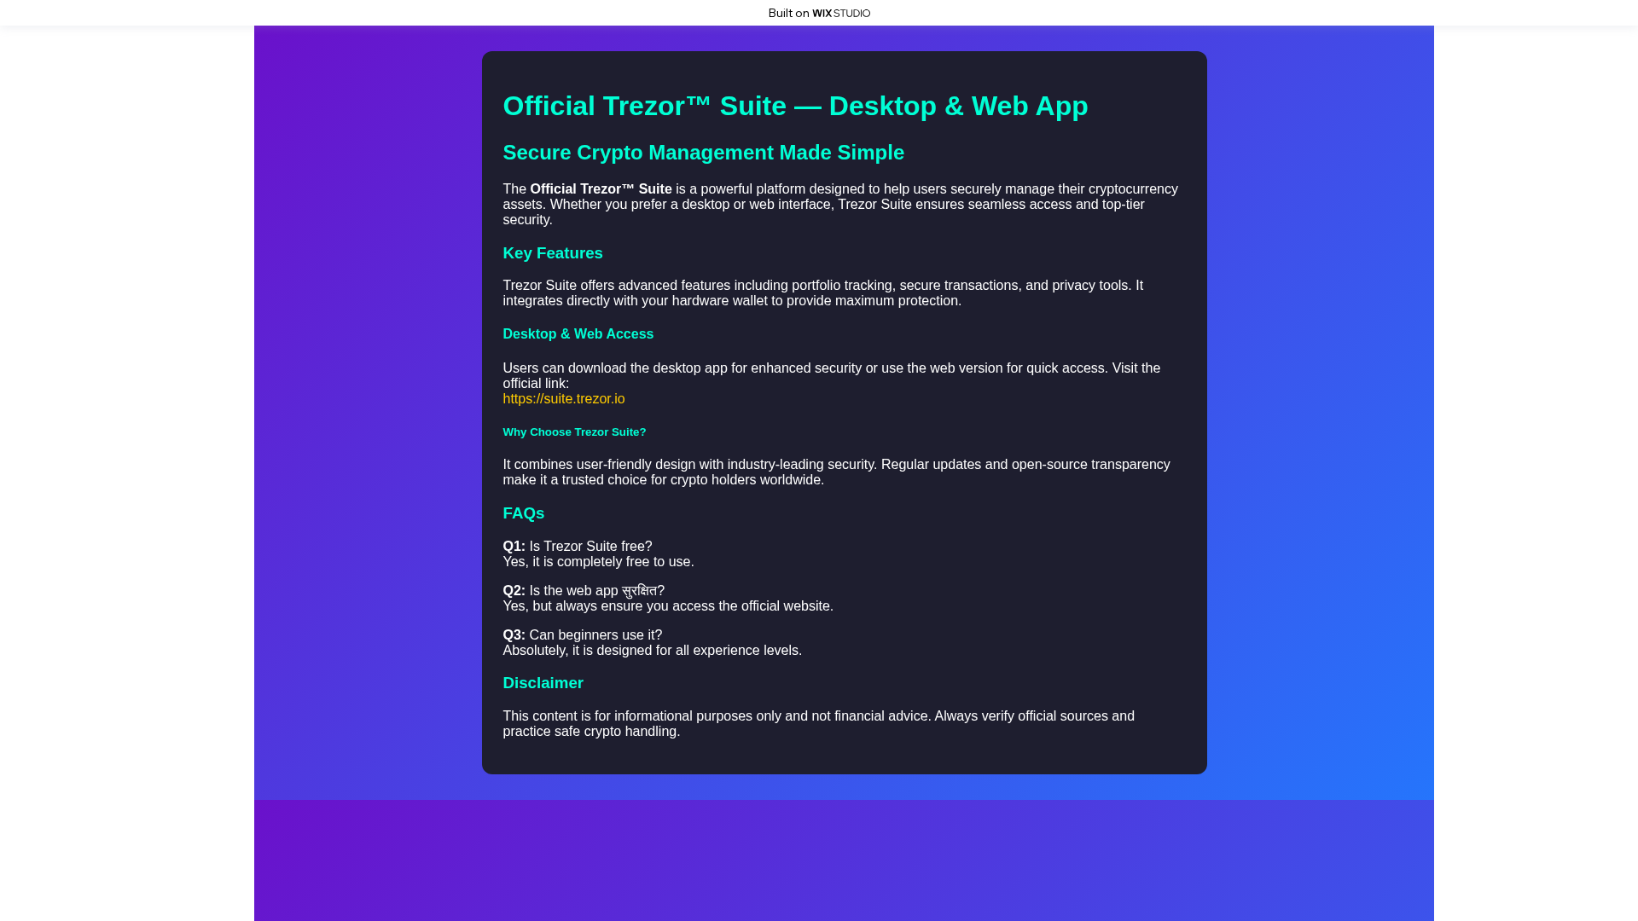Screen dimensions: 1638x921
Task: Select the FAQs section heading
Action: coord(523,513)
